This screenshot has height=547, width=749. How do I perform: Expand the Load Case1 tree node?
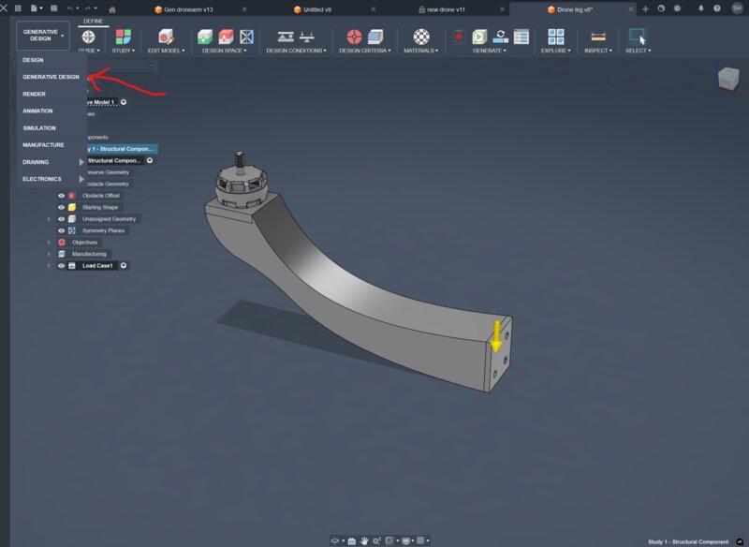point(49,266)
